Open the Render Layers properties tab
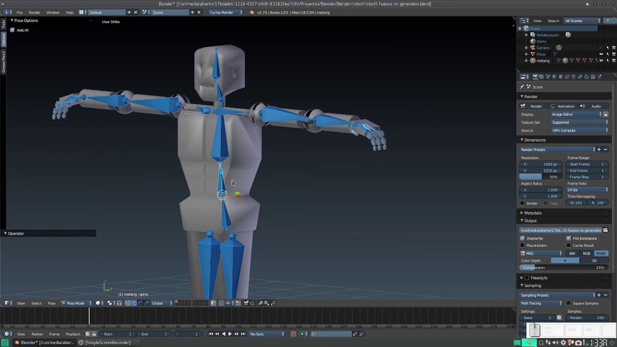This screenshot has width=617, height=347. pos(541,77)
